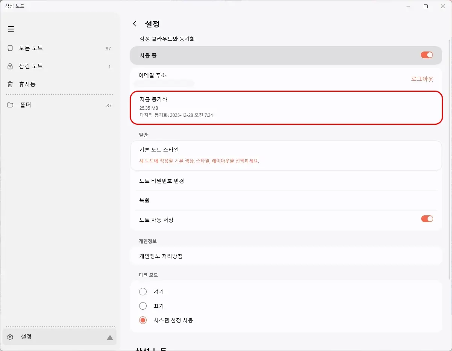
Task: Click the 로그아웃 link
Action: pos(422,79)
